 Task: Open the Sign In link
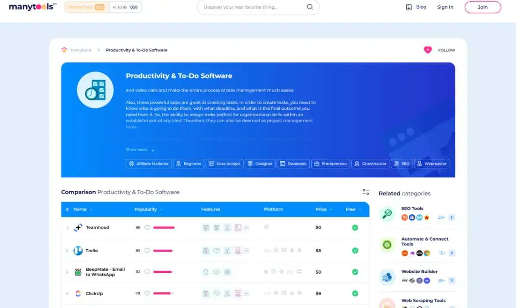[445, 7]
